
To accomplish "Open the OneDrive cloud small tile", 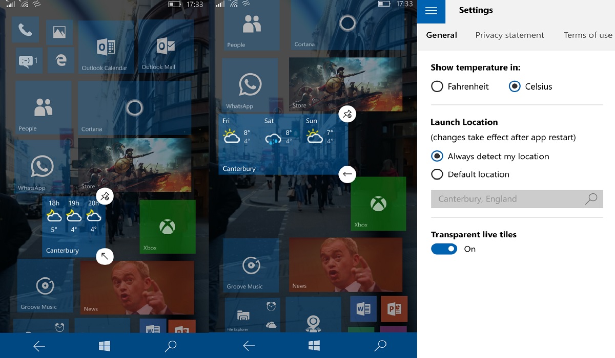I will pyautogui.click(x=271, y=324).
